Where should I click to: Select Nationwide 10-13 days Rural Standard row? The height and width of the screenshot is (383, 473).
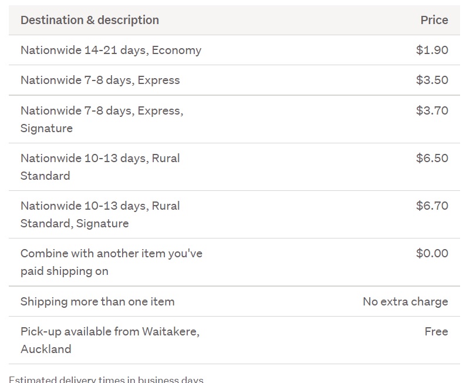pos(100,167)
